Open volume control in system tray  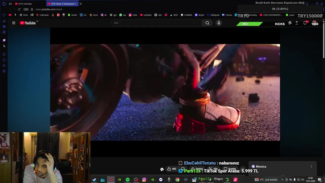[303, 180]
